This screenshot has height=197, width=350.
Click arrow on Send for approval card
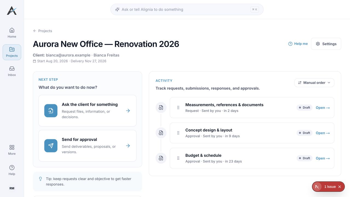pos(128,146)
